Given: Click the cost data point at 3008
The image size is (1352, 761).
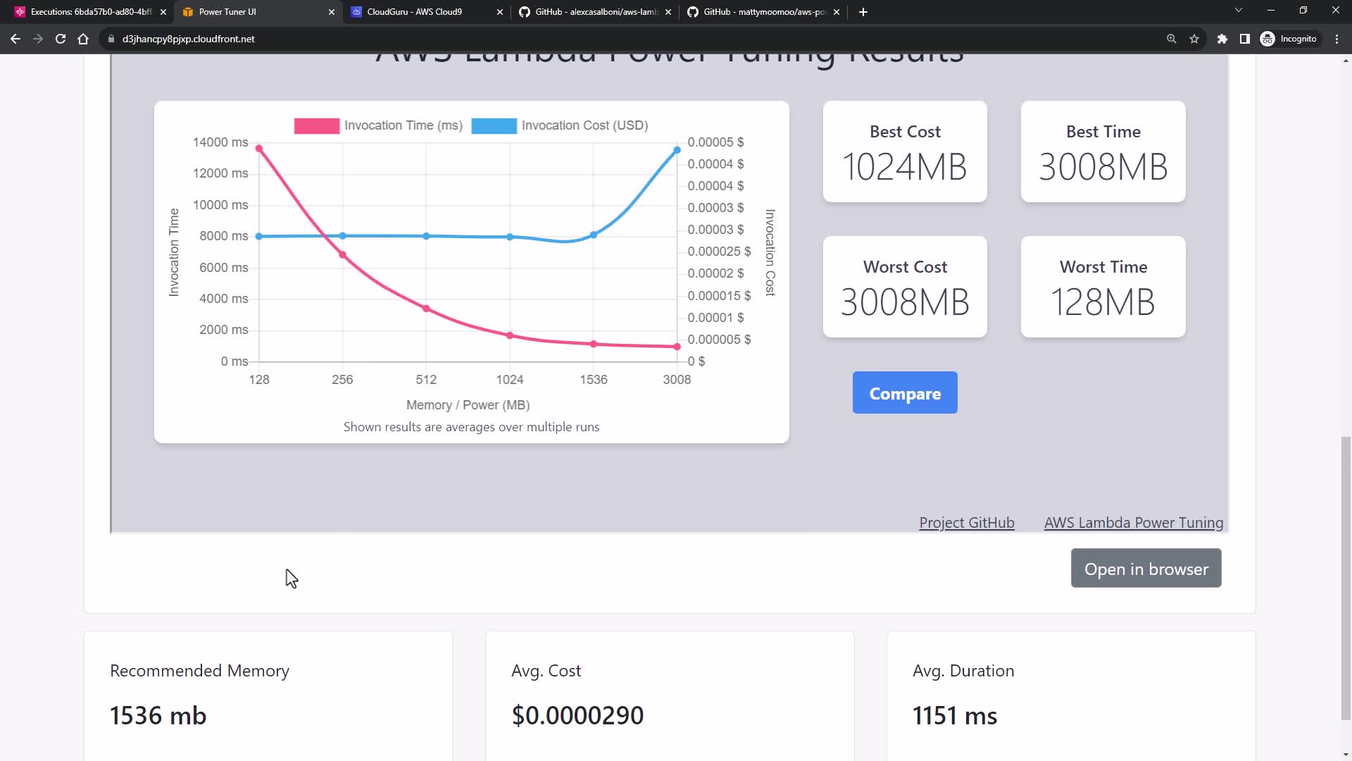Looking at the screenshot, I should 677,150.
